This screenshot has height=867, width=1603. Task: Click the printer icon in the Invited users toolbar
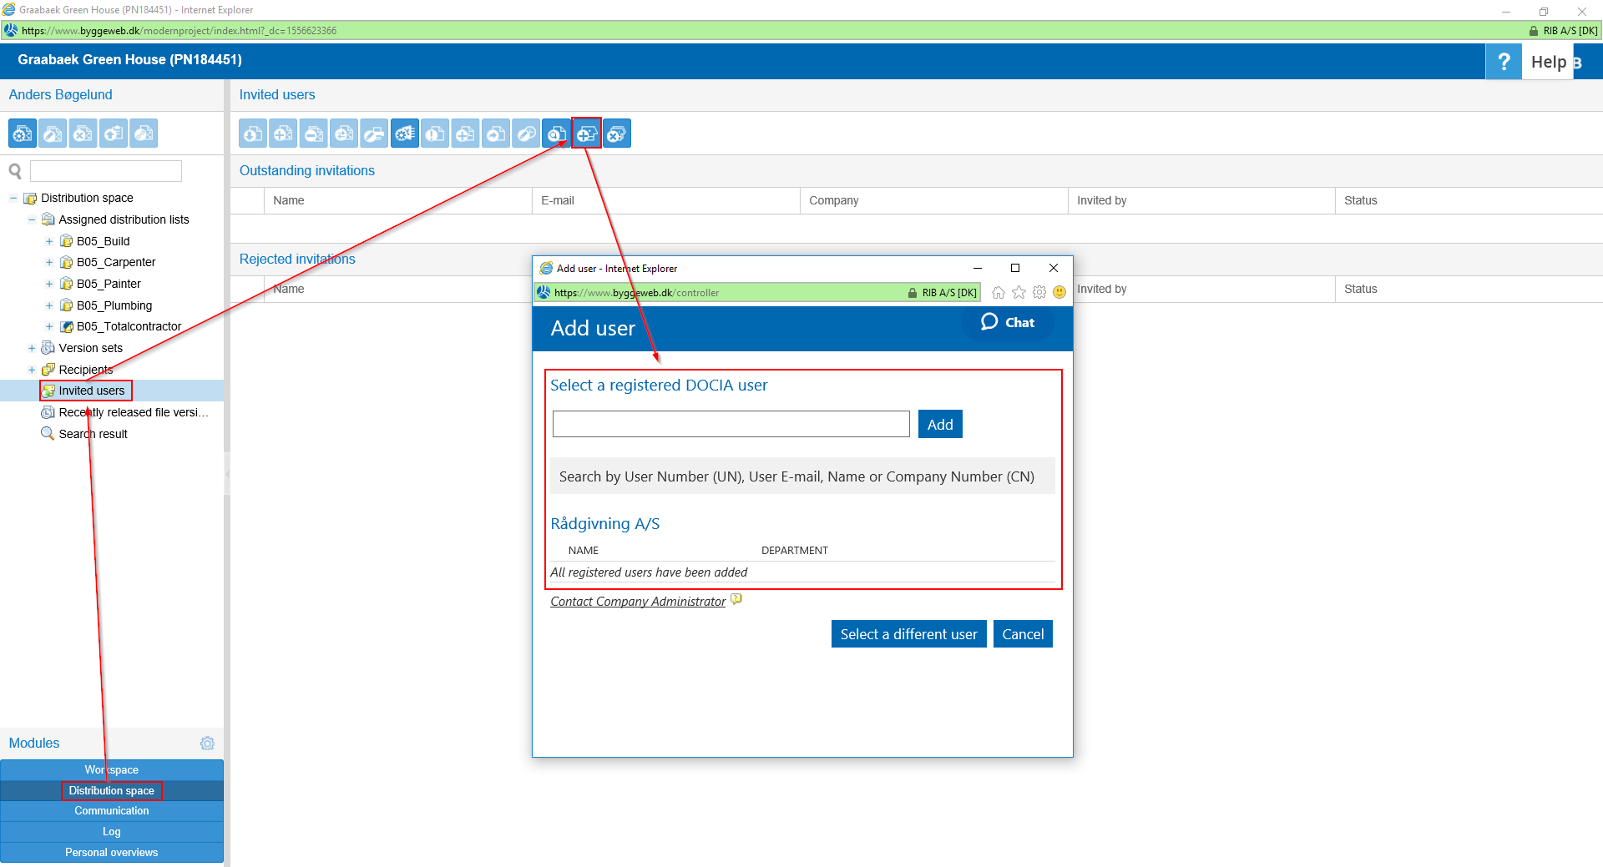(x=374, y=134)
